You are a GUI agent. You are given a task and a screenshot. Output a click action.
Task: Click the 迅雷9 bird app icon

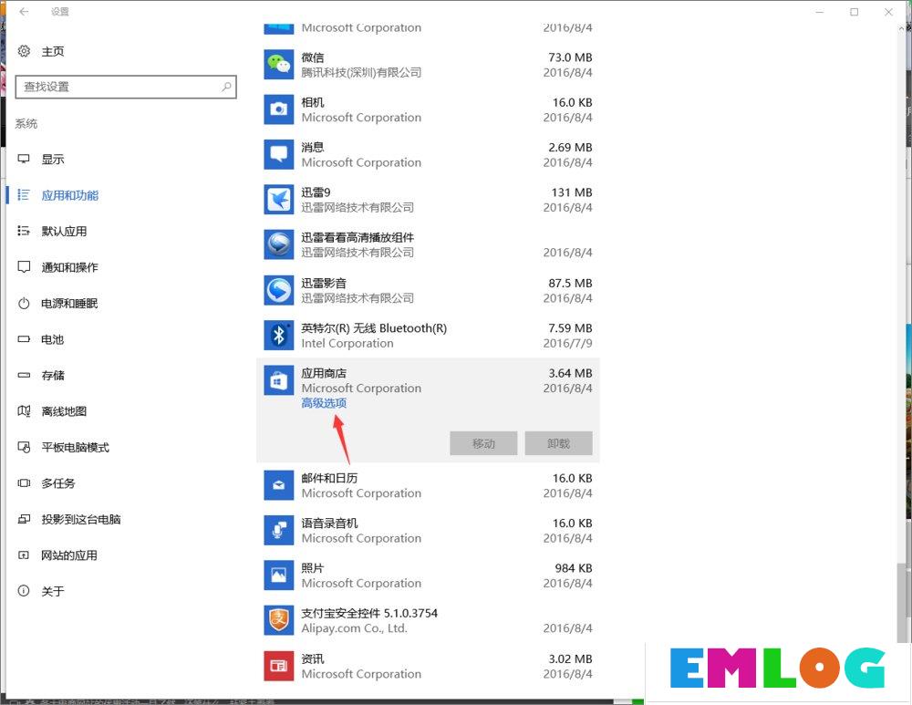278,200
